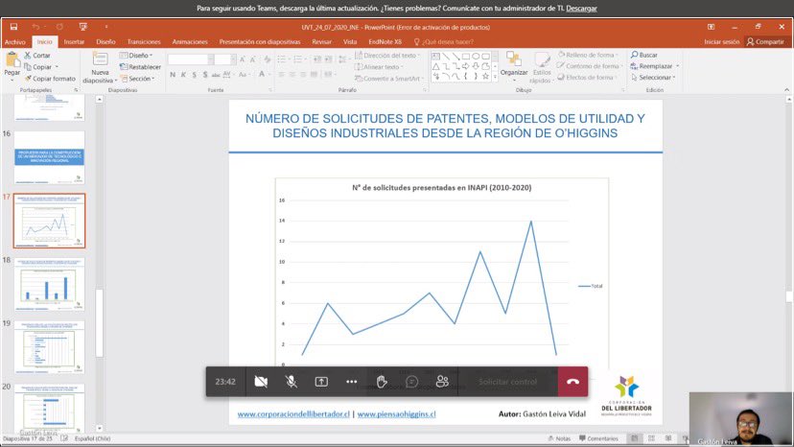Screen dimensions: 794x447
Task: Pick the star shape in shapes gallery
Action: click(485, 76)
